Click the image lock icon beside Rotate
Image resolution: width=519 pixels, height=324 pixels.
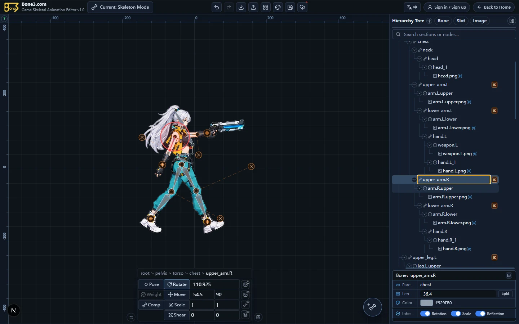pyautogui.click(x=246, y=284)
